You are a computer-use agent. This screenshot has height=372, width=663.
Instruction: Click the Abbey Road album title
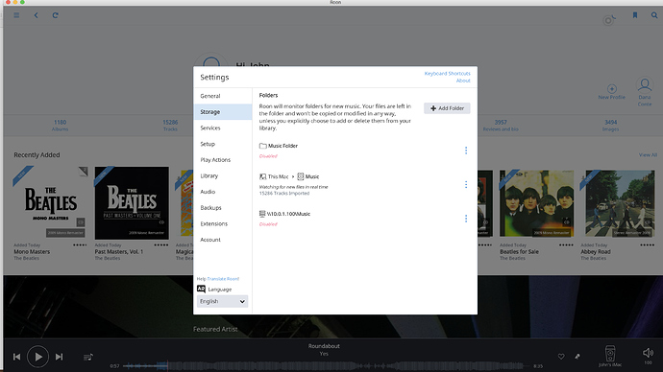point(596,252)
